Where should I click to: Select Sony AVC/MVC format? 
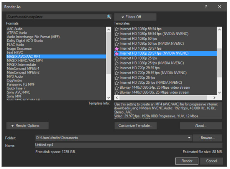[x=56, y=92]
